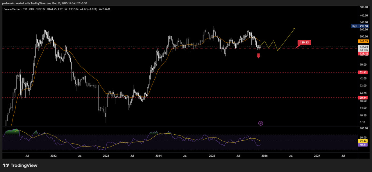
Task: Select the red down arrow marker
Action: [258, 56]
